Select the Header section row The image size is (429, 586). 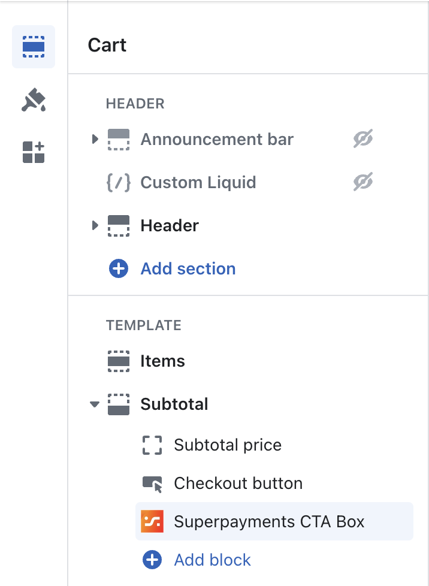pyautogui.click(x=170, y=225)
